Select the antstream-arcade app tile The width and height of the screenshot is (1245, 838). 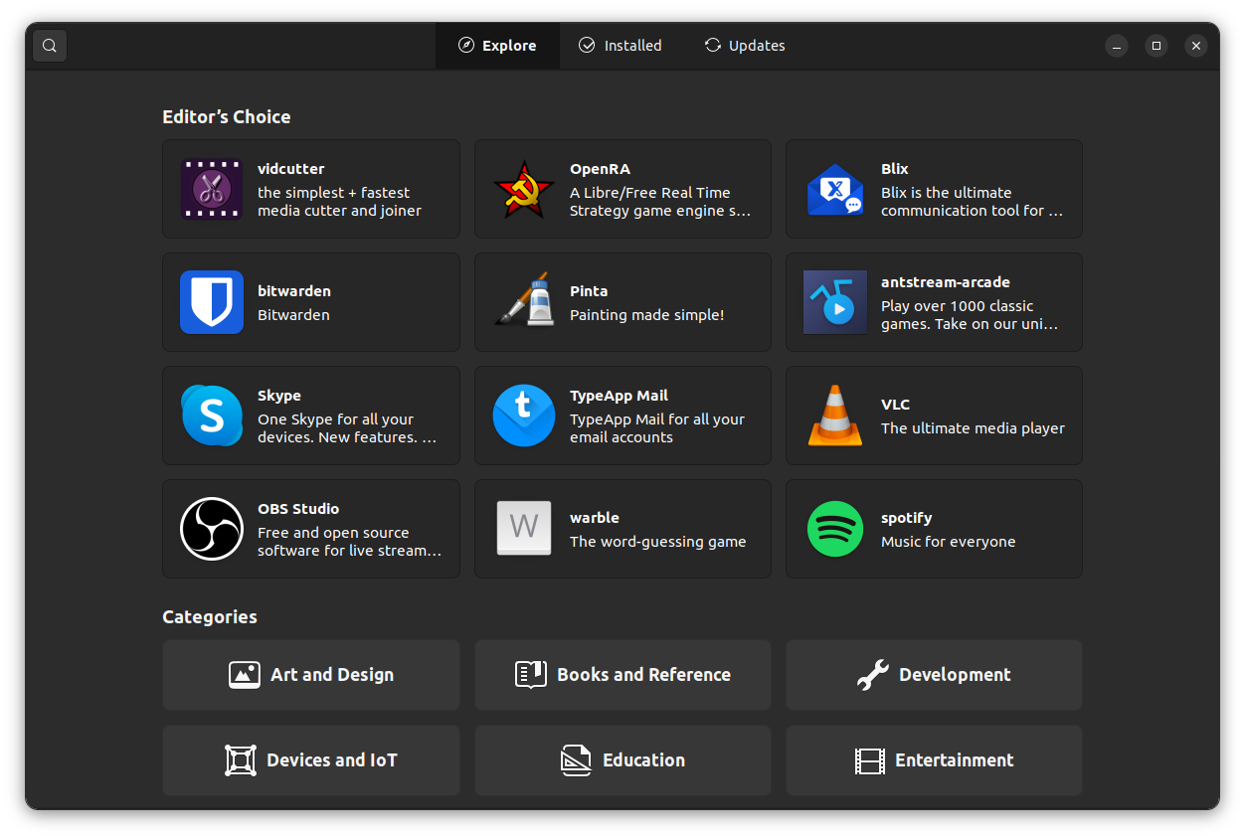click(934, 302)
